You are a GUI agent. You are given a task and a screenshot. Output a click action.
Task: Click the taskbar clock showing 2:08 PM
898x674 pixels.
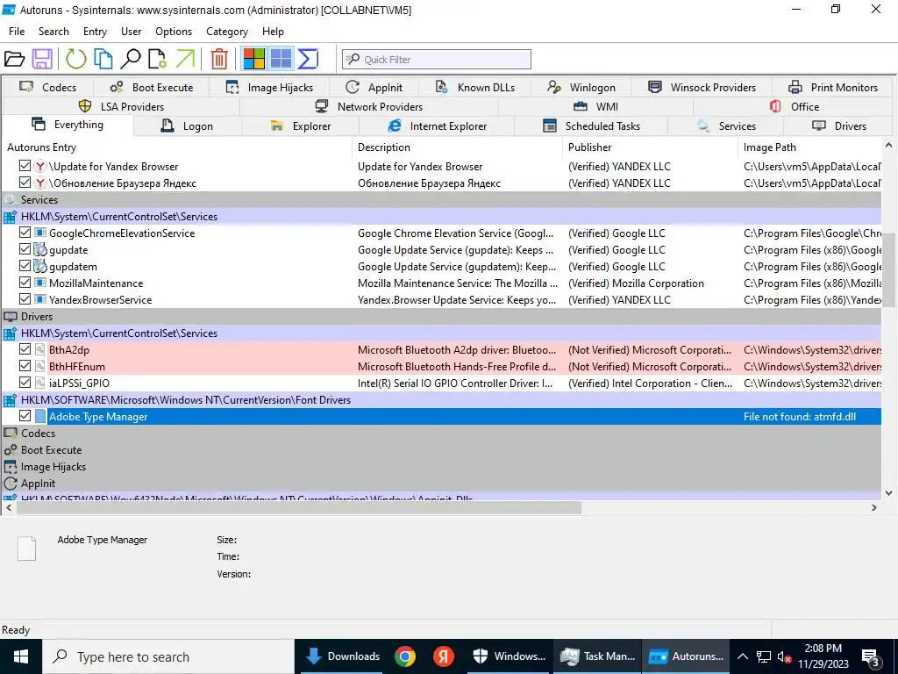tap(823, 656)
